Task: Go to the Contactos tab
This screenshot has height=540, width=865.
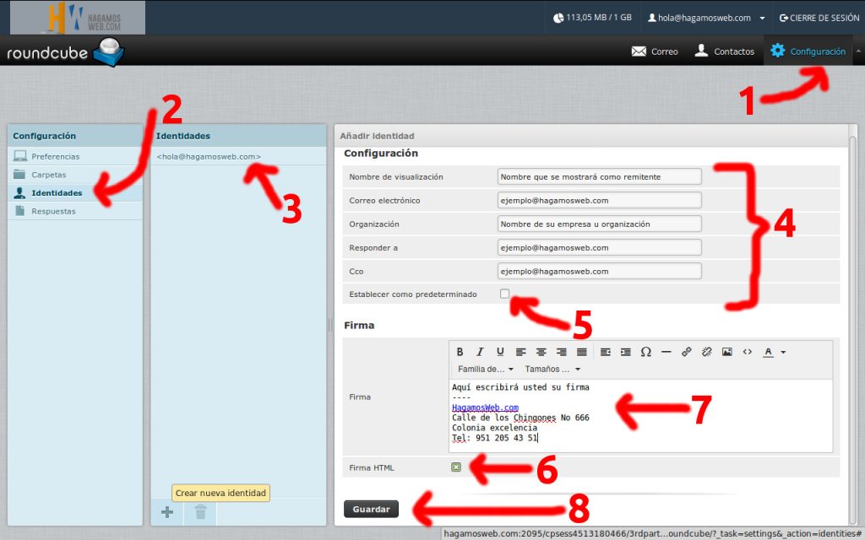Action: tap(724, 51)
